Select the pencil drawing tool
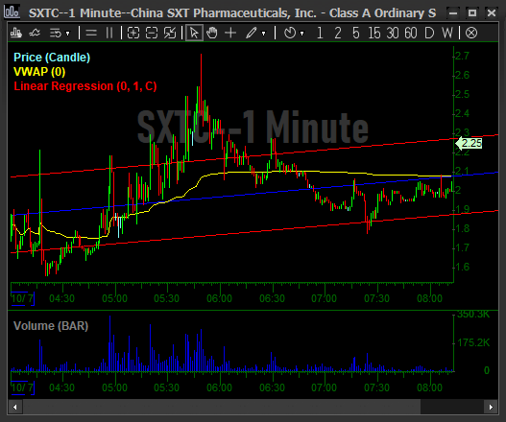This screenshot has width=506, height=422. pos(251,33)
